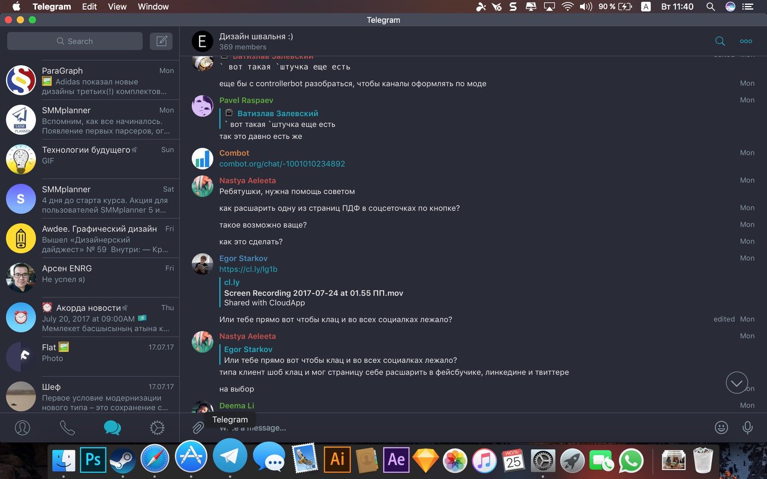
Task: Open the compose new message icon
Action: click(x=161, y=41)
